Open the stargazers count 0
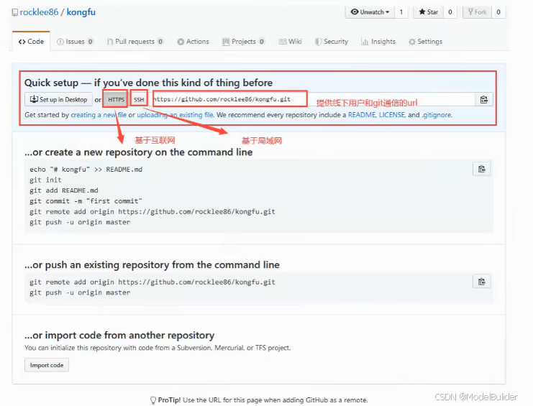The height and width of the screenshot is (406, 533). pos(450,12)
